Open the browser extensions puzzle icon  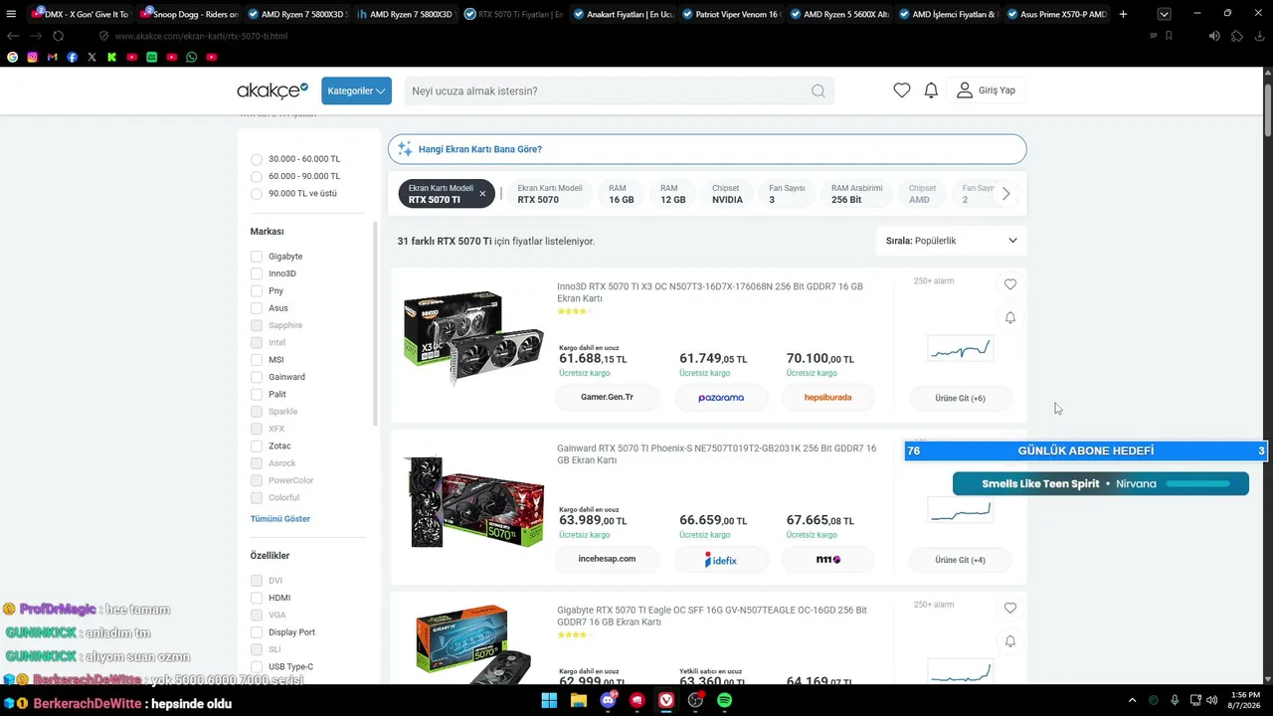tap(1236, 36)
